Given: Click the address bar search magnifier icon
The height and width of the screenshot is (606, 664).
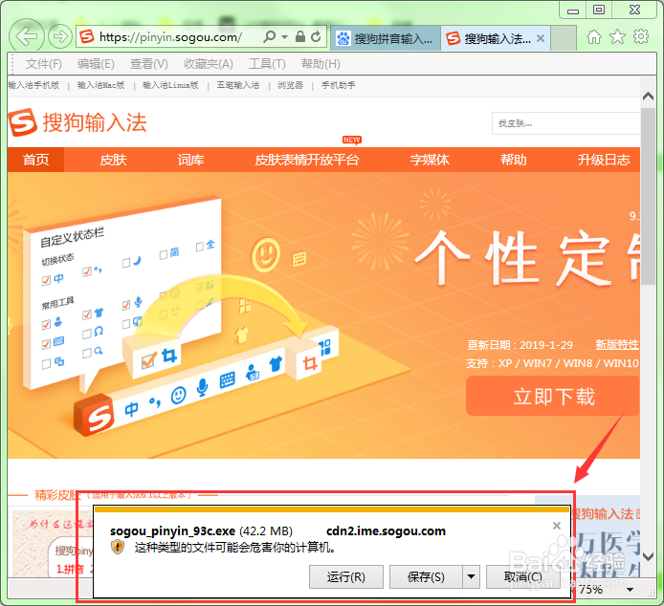Looking at the screenshot, I should click(x=269, y=37).
